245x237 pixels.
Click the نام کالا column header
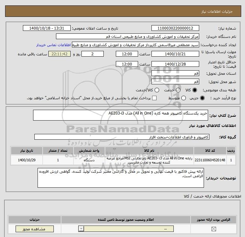149,150
